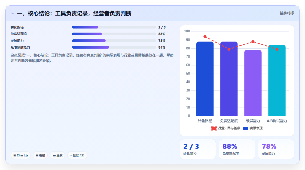This screenshot has height=170, width=305.
Task: Click the indigo 免费适配度 bar in chart
Action: tap(229, 79)
